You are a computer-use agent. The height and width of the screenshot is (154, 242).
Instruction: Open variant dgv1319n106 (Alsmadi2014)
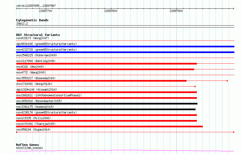coord(37,90)
